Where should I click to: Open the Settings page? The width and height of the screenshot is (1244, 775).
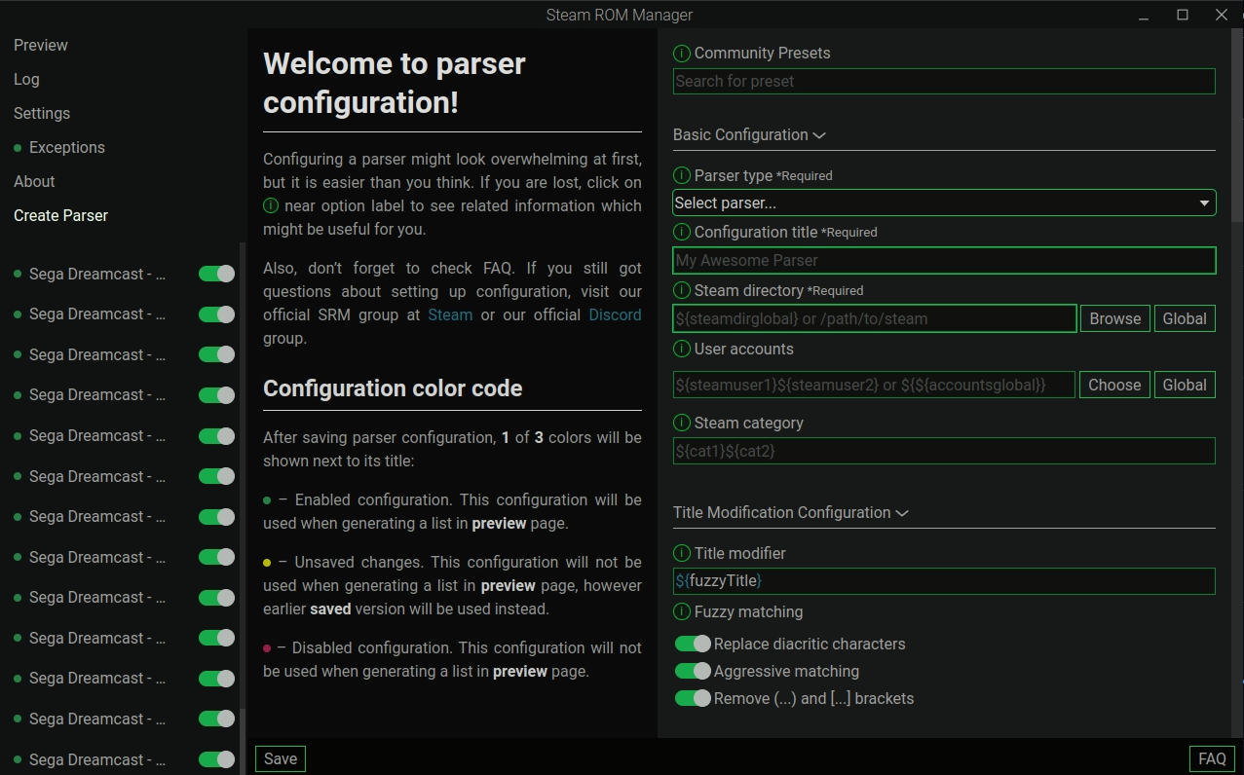coord(42,113)
